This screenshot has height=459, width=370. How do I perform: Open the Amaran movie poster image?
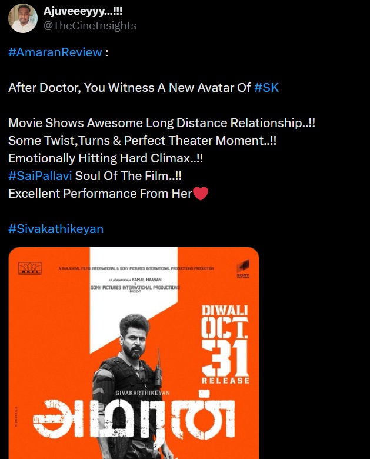point(134,352)
